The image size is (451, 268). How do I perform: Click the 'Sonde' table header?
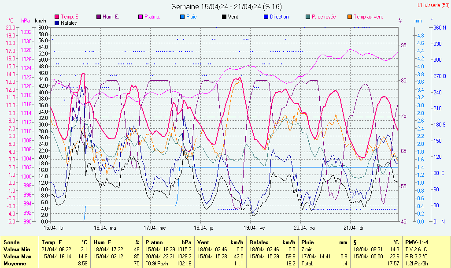pos(11,242)
